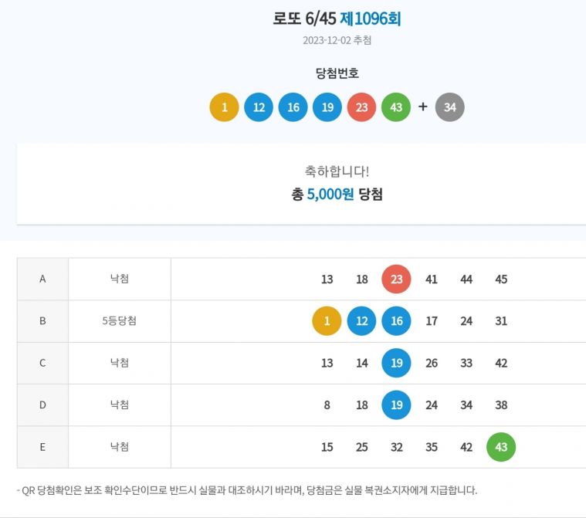Click number 14 in row C
The height and width of the screenshot is (518, 586).
(362, 363)
